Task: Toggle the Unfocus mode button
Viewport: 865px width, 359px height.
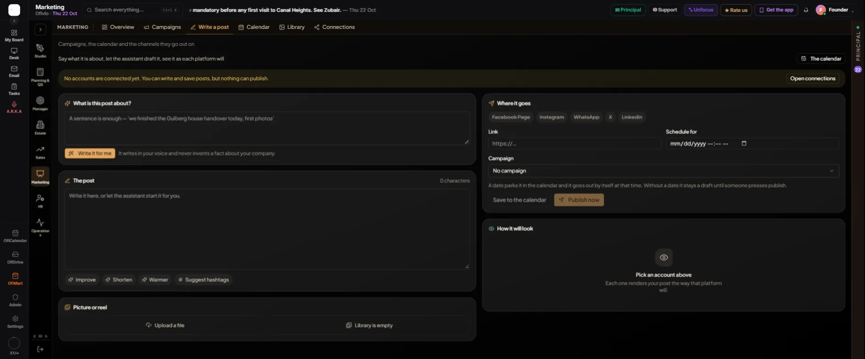Action: (700, 10)
